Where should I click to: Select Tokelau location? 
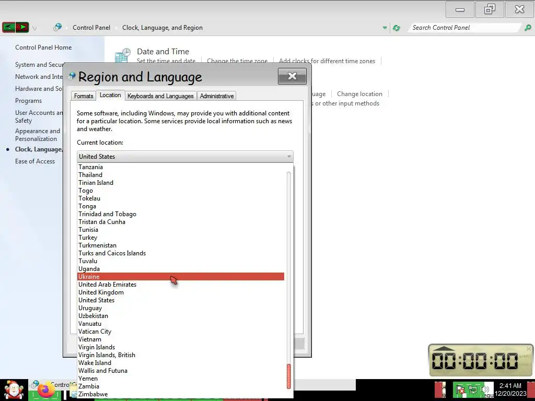(181, 198)
